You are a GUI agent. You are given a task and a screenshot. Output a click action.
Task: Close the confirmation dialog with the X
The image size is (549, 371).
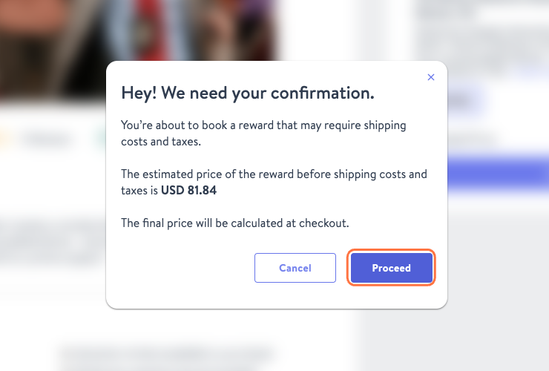pos(431,77)
